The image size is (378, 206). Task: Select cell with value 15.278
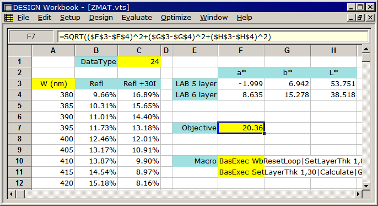point(287,94)
